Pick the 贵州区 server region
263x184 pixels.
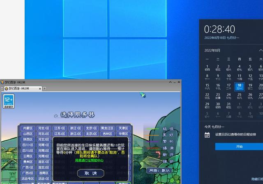click(x=28, y=162)
